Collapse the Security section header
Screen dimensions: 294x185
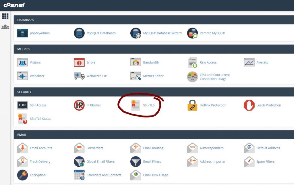tap(154, 92)
